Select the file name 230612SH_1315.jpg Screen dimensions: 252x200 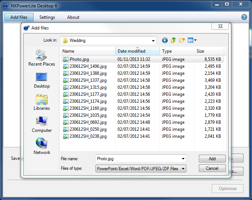click(x=88, y=87)
